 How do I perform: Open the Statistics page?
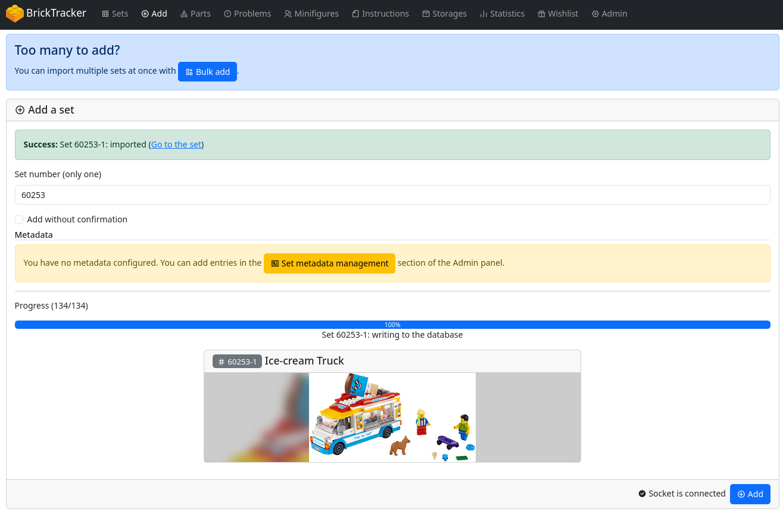point(502,14)
